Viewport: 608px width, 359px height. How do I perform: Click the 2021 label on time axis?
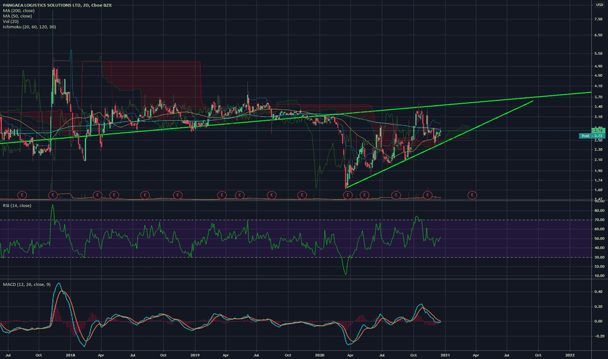(445, 355)
